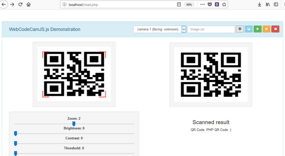Click the Image url input field
The image size is (285, 156).
(211, 29)
